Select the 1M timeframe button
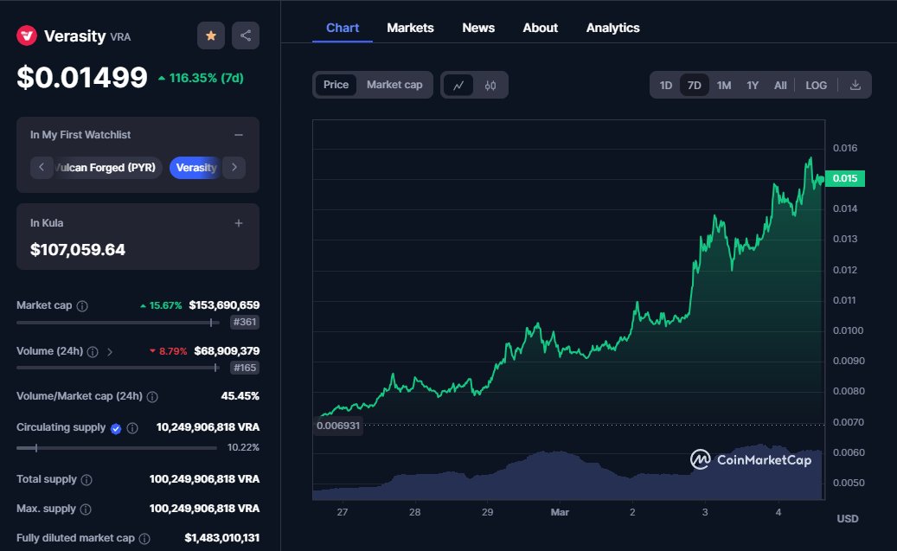The image size is (897, 551). 723,85
